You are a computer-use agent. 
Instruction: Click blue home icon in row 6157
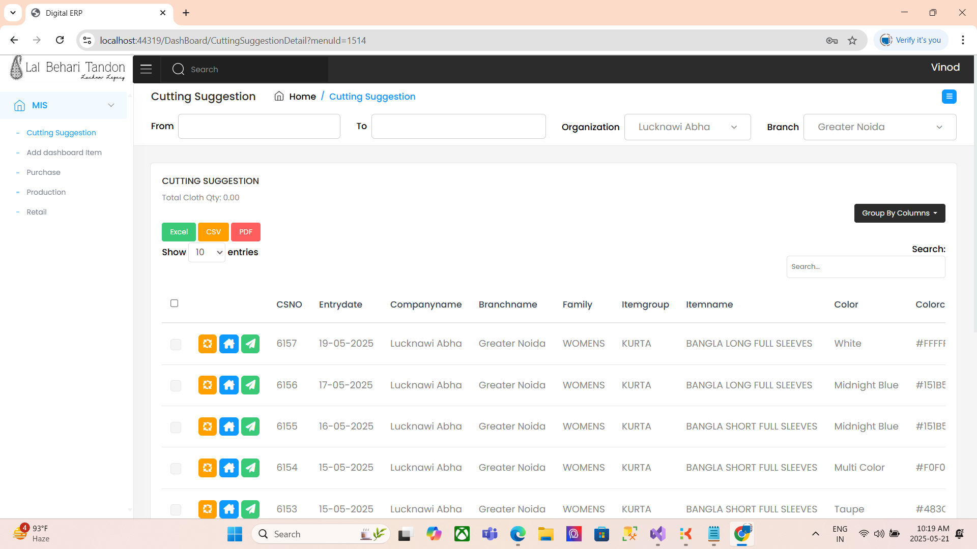(x=229, y=344)
